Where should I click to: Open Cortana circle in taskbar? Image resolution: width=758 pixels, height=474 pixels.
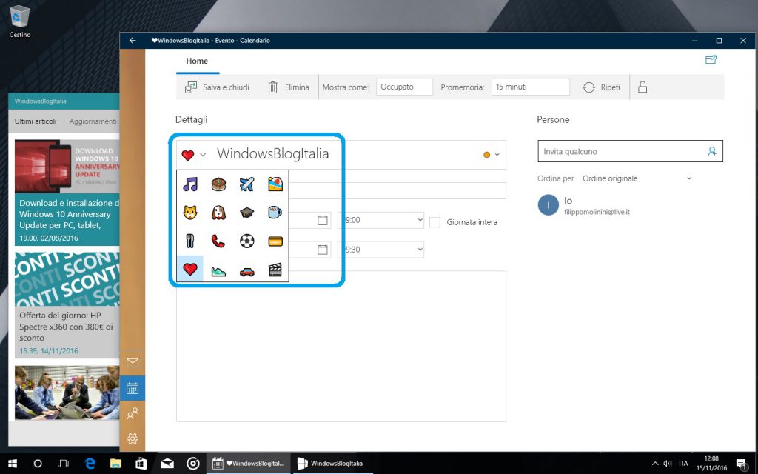click(x=38, y=464)
